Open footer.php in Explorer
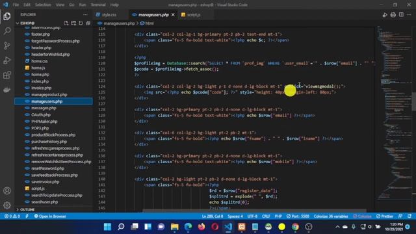416x234 pixels. pyautogui.click(x=40, y=34)
